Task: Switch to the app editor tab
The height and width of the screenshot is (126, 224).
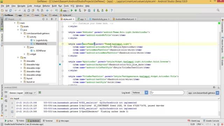Action: point(82,19)
